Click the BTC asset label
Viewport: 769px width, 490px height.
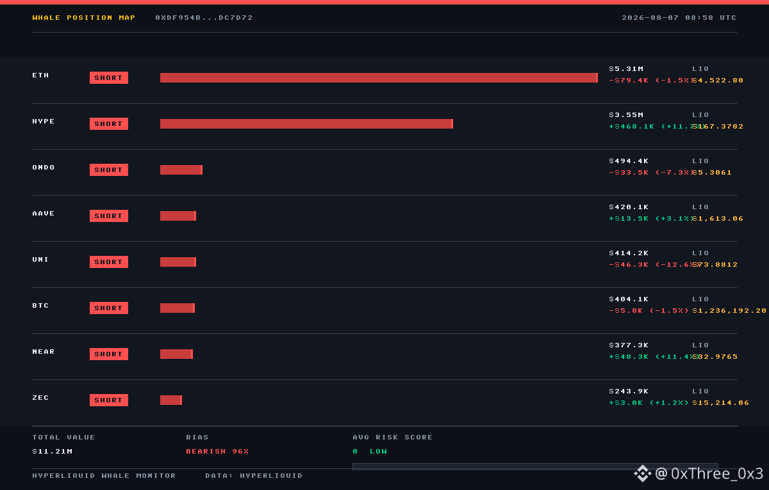point(40,306)
